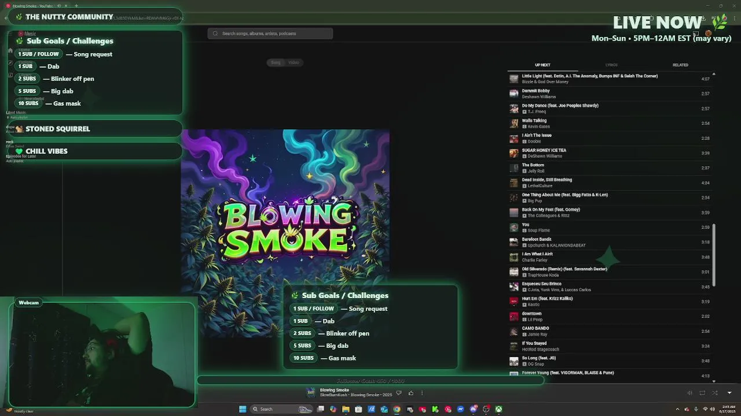The height and width of the screenshot is (416, 741).
Task: Close the Blowing Smoke YouTube browser tab
Action: click(67, 6)
